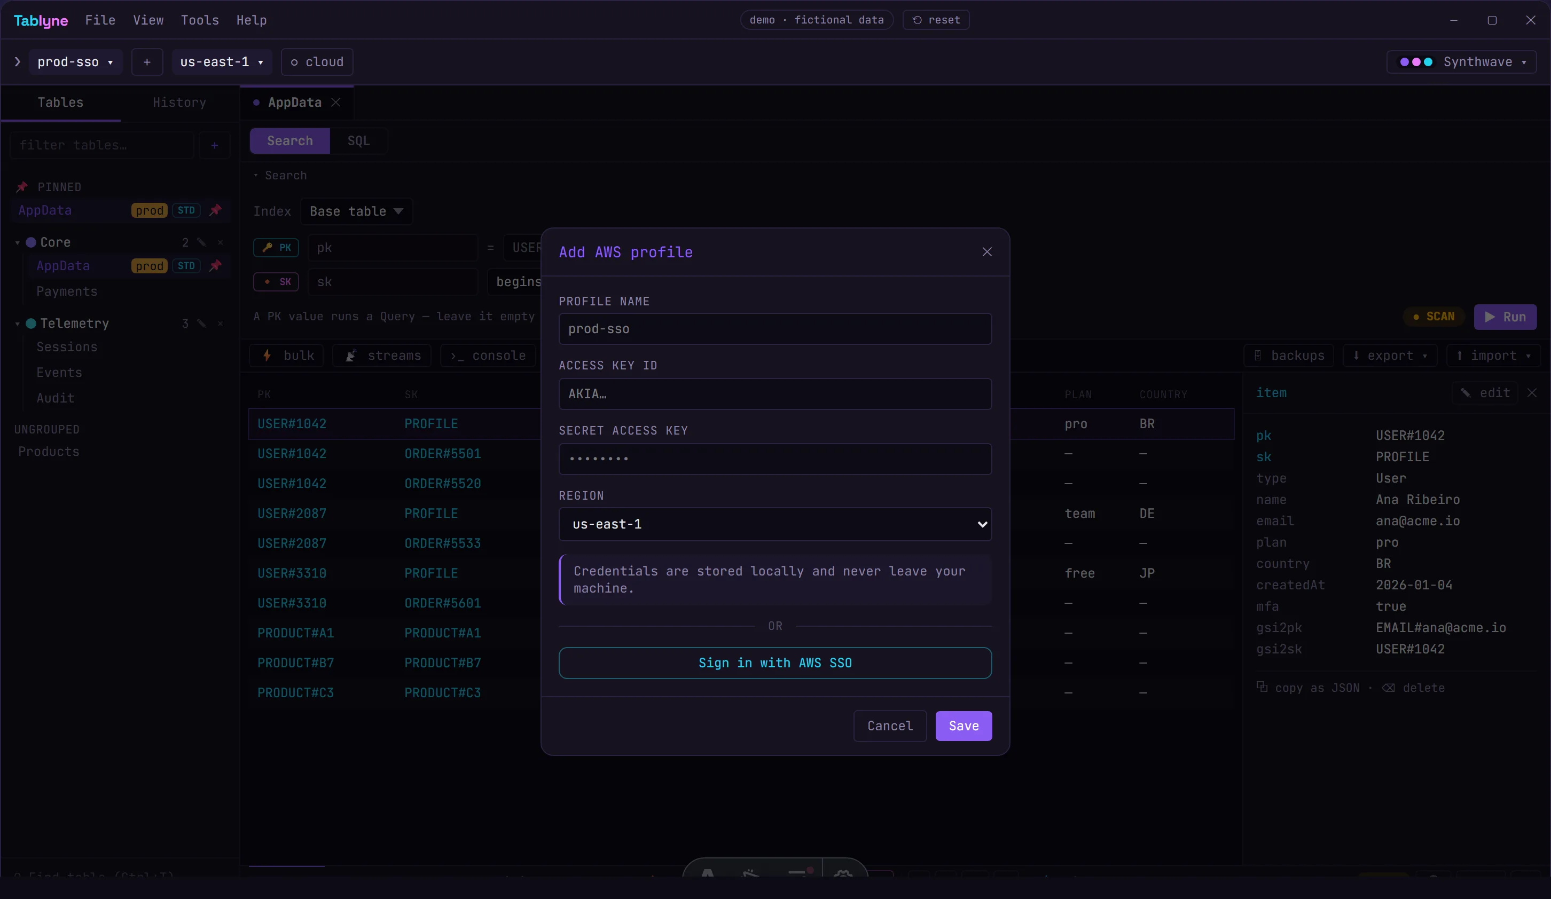Click the x icon beside the Telemetry group

[221, 324]
